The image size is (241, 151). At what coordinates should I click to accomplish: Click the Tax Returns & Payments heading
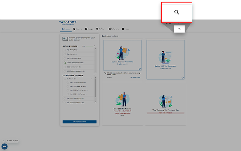(73, 75)
